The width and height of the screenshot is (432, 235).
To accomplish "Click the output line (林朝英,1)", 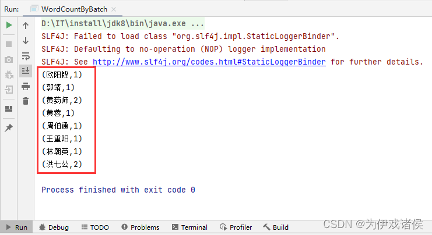I will pos(62,151).
